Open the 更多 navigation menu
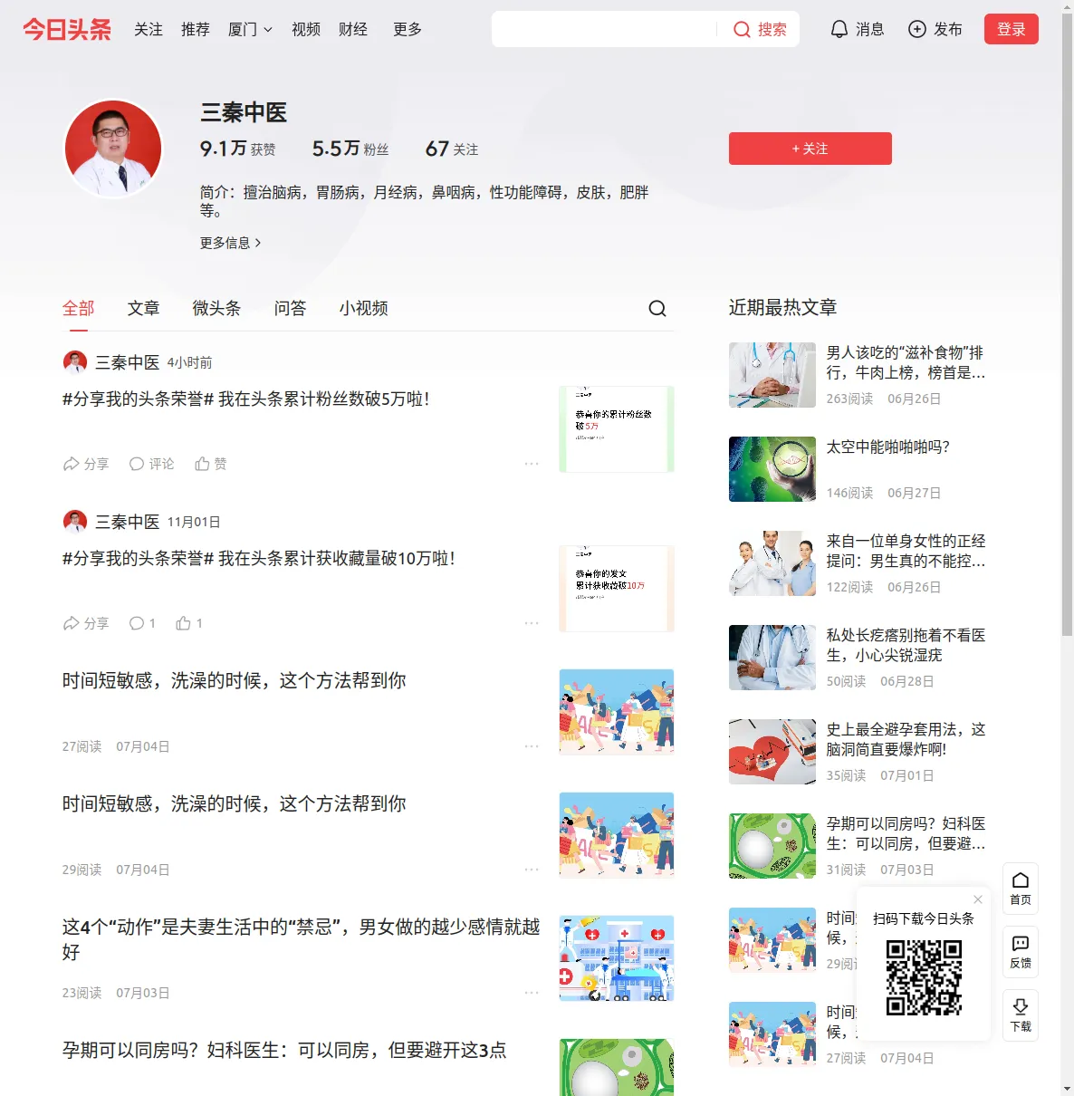 [x=408, y=29]
